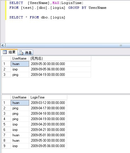Open the 消息 messages tab
This screenshot has height=153, width=130.
pos(25,53)
